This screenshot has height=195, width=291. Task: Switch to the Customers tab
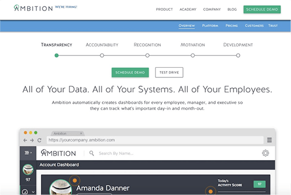(x=254, y=25)
